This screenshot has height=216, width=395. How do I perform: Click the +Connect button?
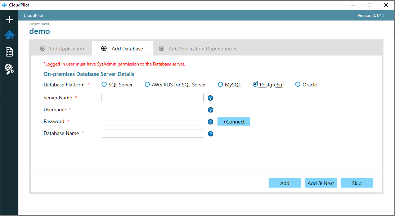coord(234,122)
